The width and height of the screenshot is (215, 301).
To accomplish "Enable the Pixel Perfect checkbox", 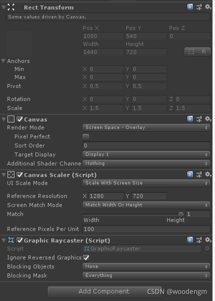I will 86,137.
